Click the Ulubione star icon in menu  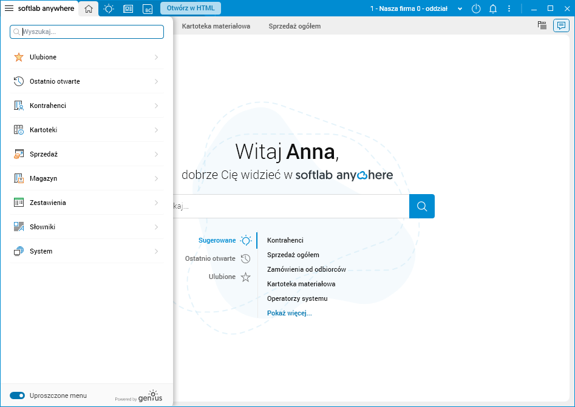point(19,57)
